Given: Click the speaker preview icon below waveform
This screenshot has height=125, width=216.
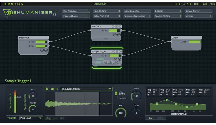Looking at the screenshot, I should (x=62, y=118).
